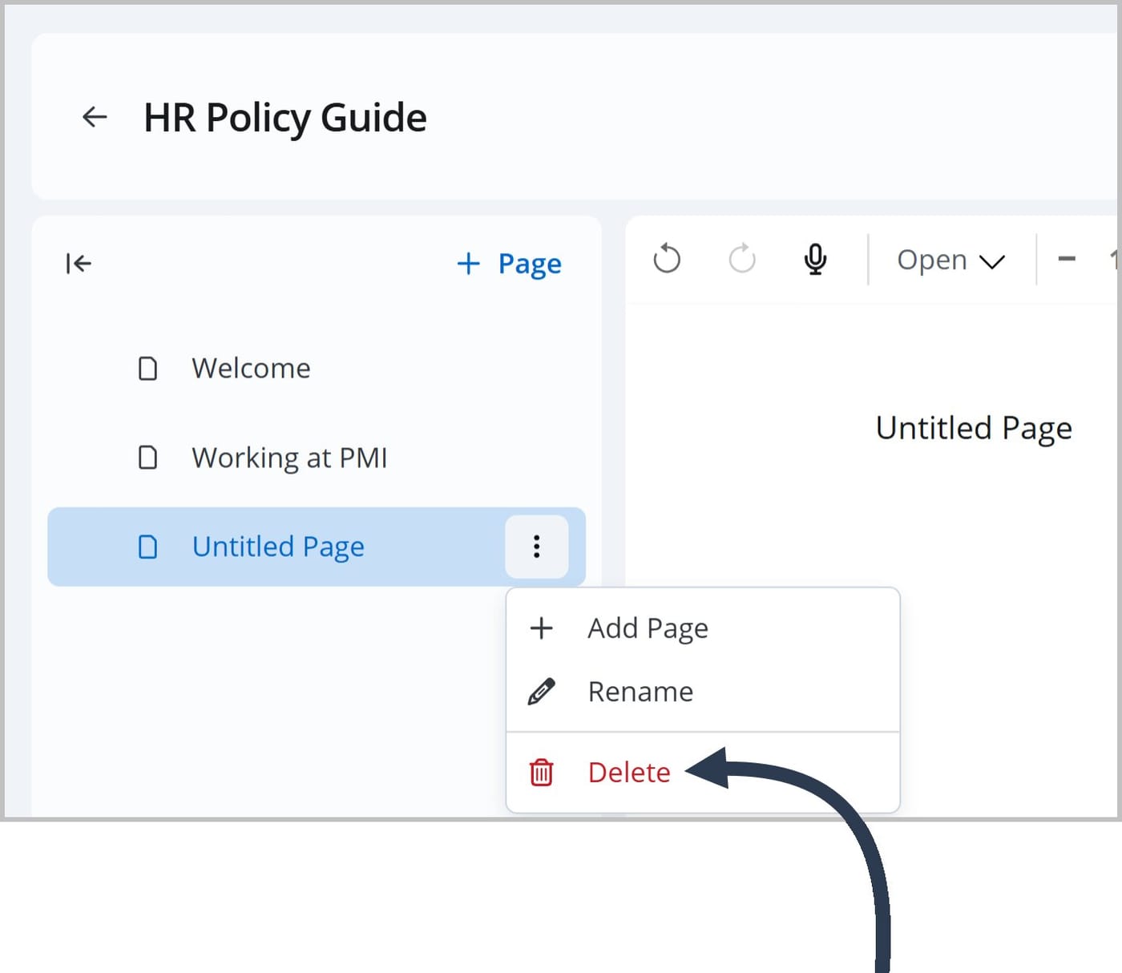
Task: Click the HR Policy Guide title
Action: [x=285, y=118]
